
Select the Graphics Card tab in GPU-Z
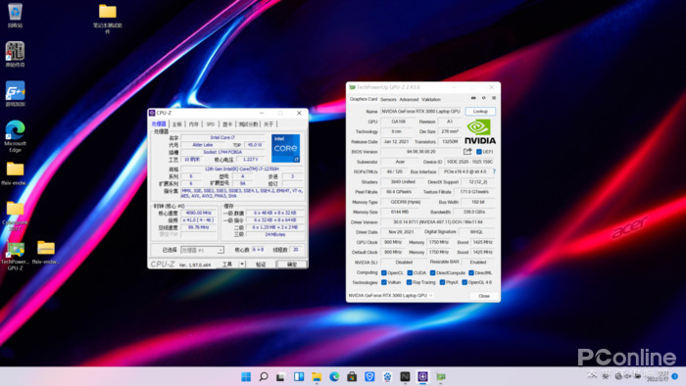point(364,99)
